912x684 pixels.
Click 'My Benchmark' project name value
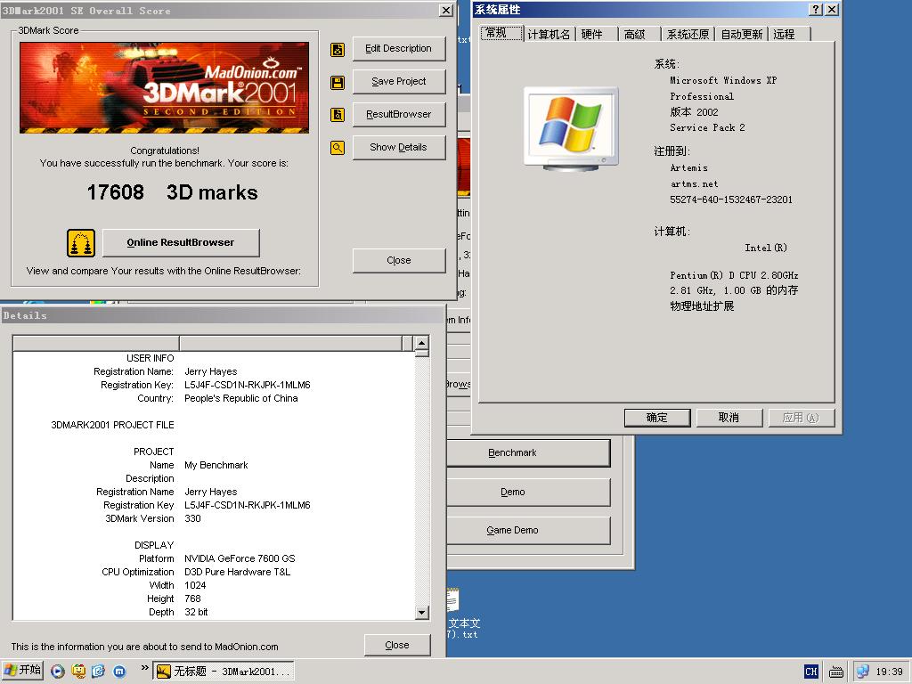click(x=216, y=465)
